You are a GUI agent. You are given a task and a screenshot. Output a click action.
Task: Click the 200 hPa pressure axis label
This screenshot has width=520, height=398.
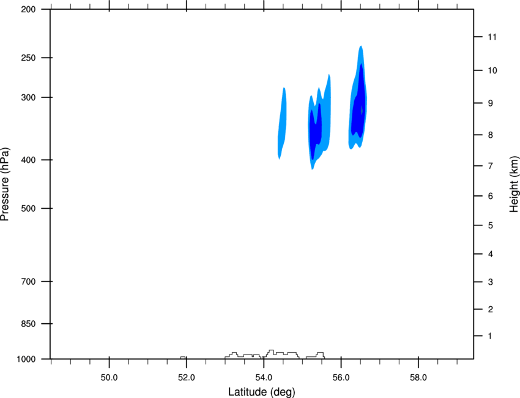pos(28,9)
